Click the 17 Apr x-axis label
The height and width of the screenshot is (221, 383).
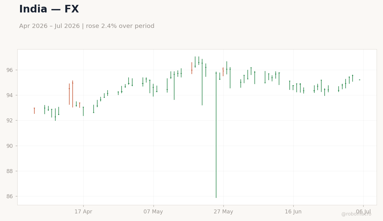pyautogui.click(x=83, y=212)
